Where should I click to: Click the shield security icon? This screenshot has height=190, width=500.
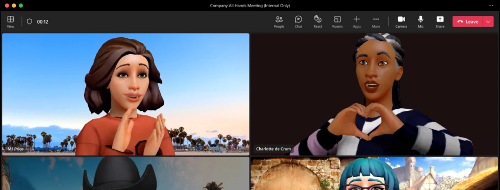point(30,21)
